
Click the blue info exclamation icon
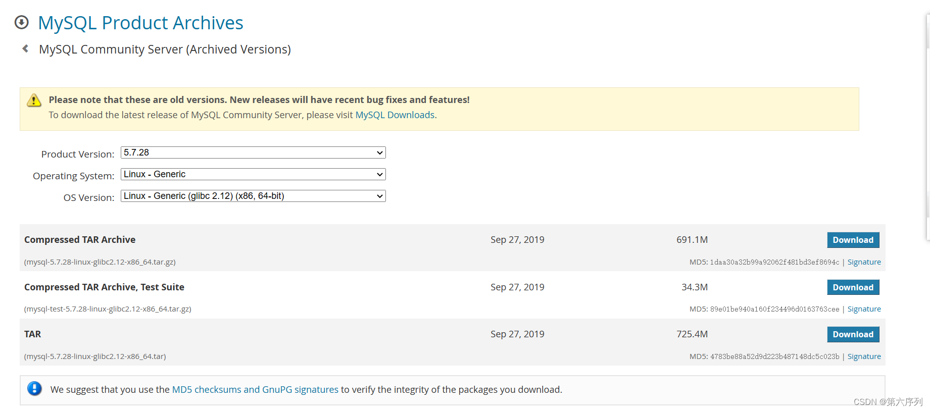[34, 389]
